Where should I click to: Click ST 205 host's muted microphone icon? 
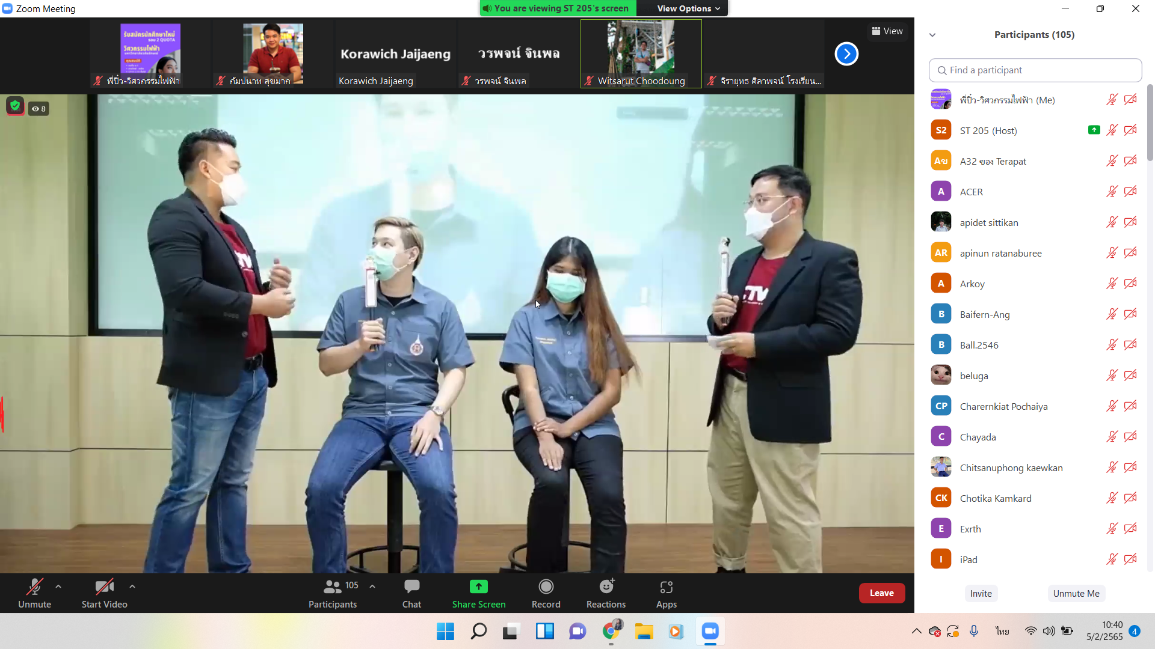(1112, 130)
